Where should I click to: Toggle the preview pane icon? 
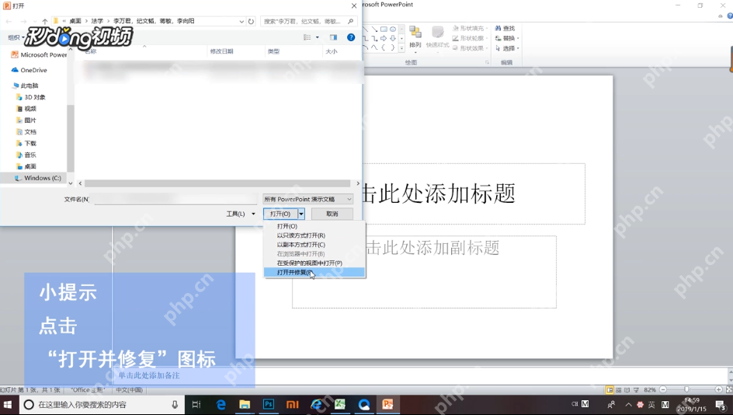tap(333, 37)
